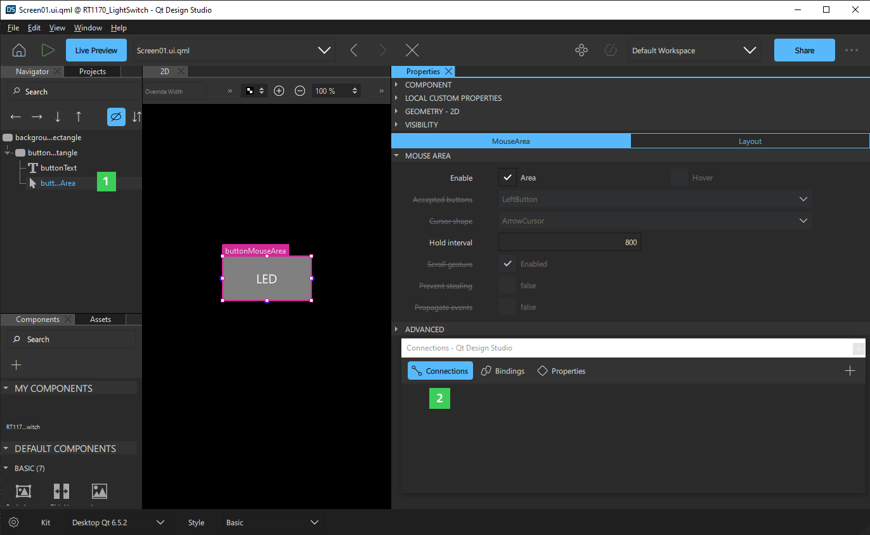Open the app via the Home icon
The width and height of the screenshot is (870, 535).
pos(18,49)
